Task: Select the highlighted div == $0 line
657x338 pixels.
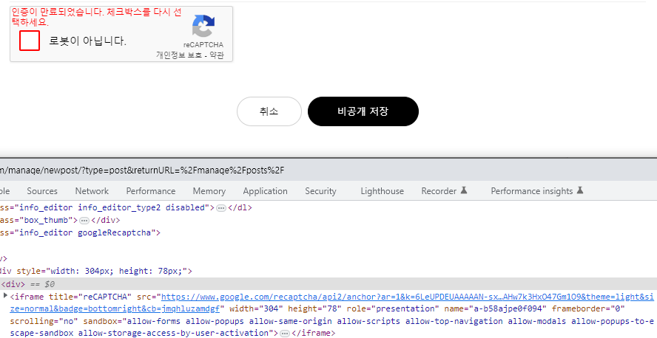Action: pos(328,284)
